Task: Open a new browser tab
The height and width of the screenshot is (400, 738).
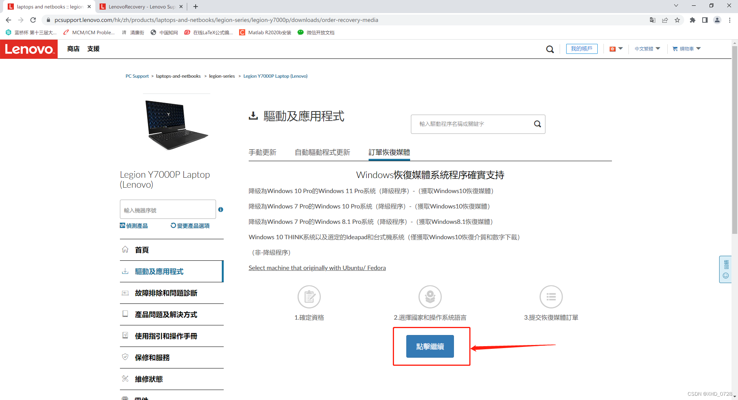Action: coord(196,7)
